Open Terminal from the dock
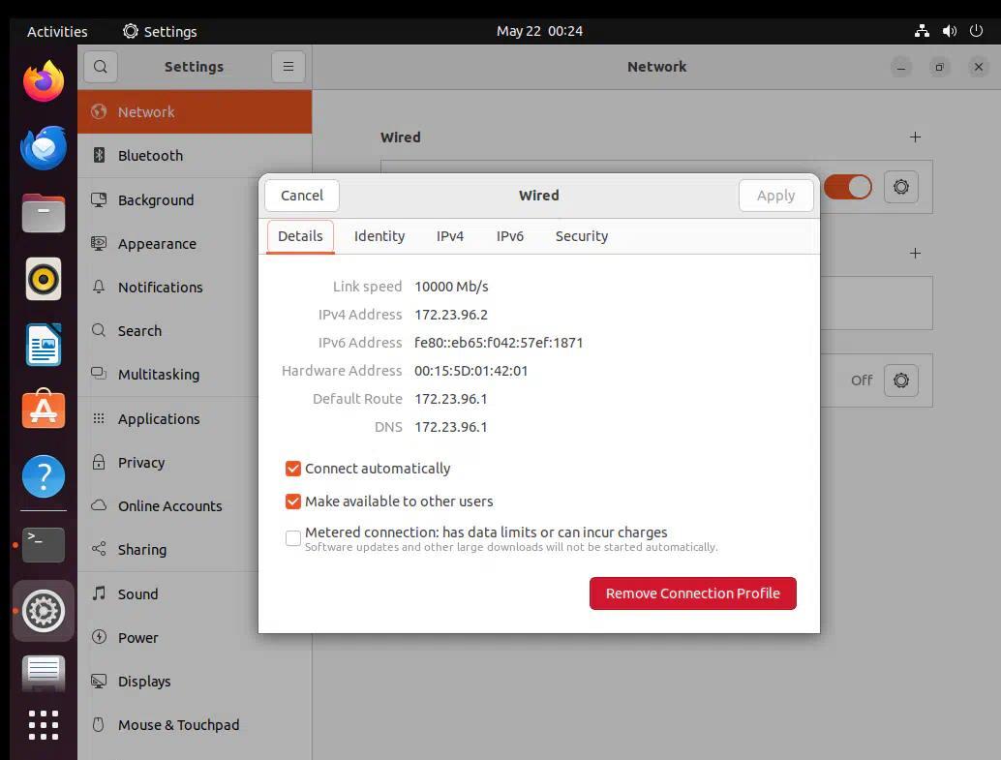The height and width of the screenshot is (760, 1001). (x=44, y=545)
